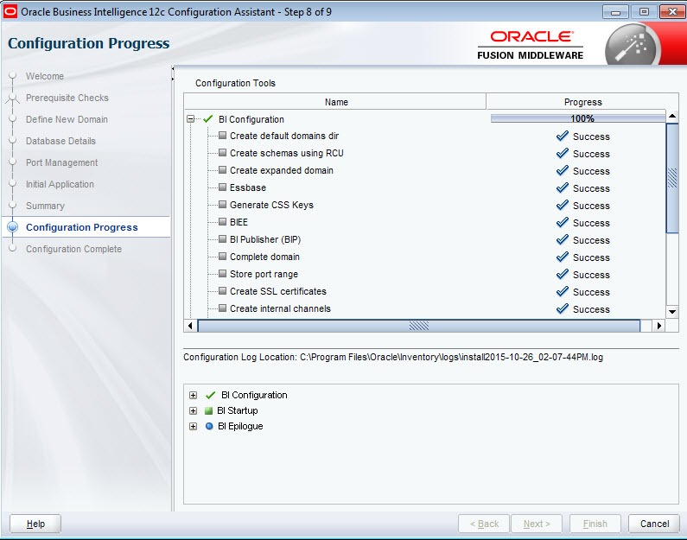This screenshot has width=687, height=540.
Task: Click the grey square icon next to BIEE
Action: point(223,221)
